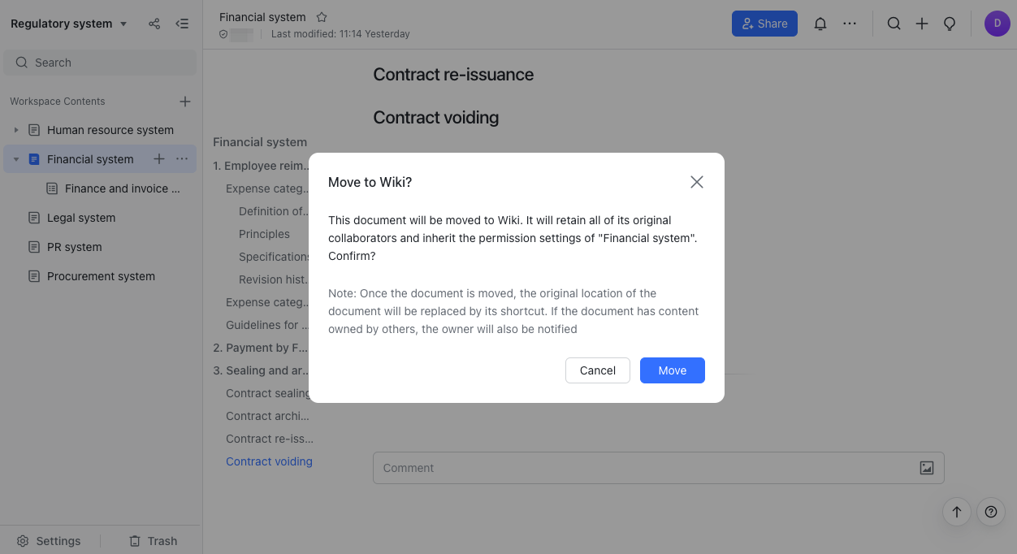Screen dimensions: 1017x554
Task: Click the lightbulb icon in top bar
Action: [x=949, y=24]
